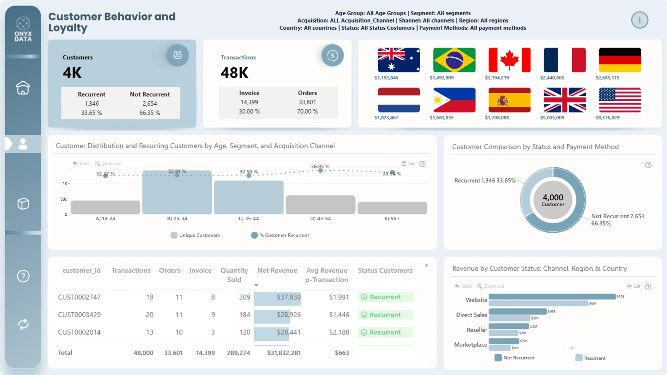Image resolution: width=667 pixels, height=375 pixels.
Task: Open the info icon at top right
Action: point(640,20)
